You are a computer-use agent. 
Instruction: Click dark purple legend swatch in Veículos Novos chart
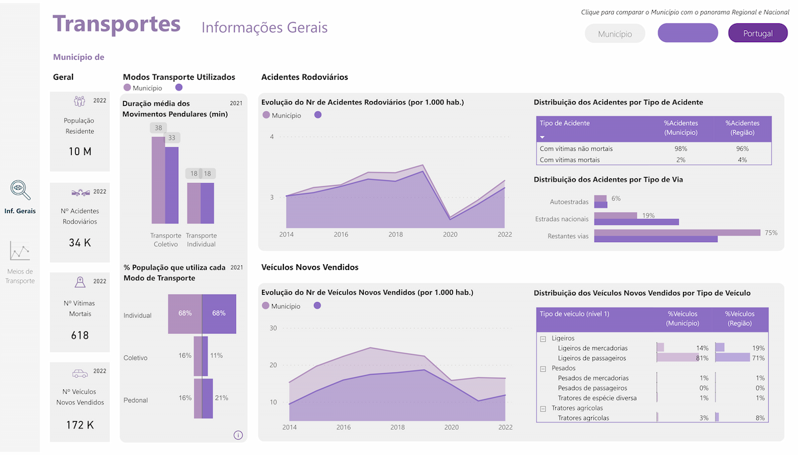click(x=318, y=306)
